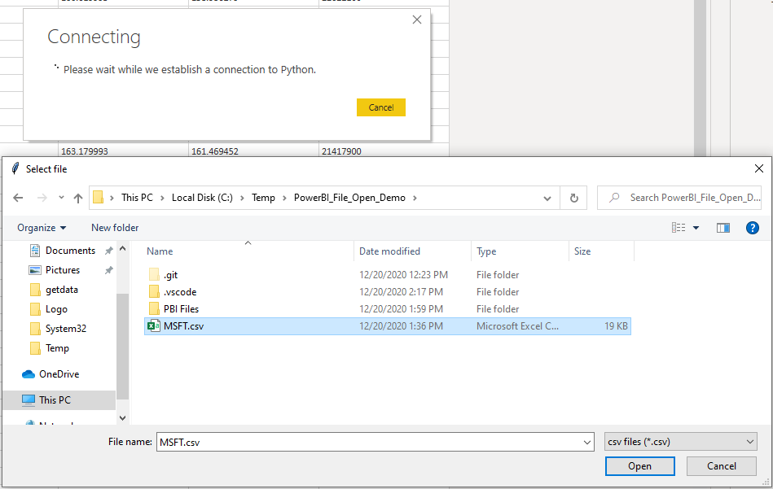Image resolution: width=773 pixels, height=489 pixels.
Task: Expand previous locations address dropdown
Action: click(x=547, y=198)
